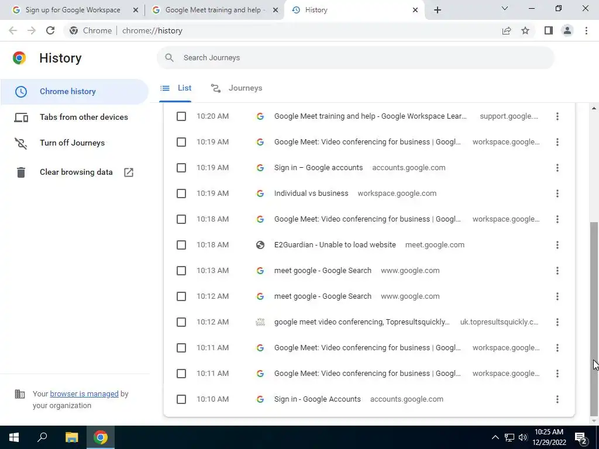Screen dimensions: 599x449
Task: Open actions menu for E2Guardian entry
Action: pyautogui.click(x=557, y=245)
